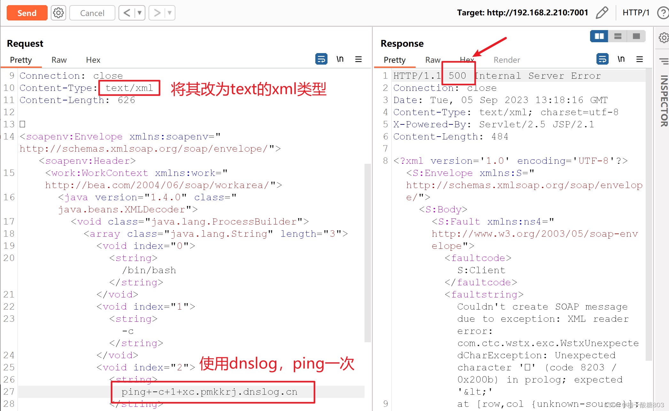Toggle \n character display in the Request editor

(x=340, y=59)
